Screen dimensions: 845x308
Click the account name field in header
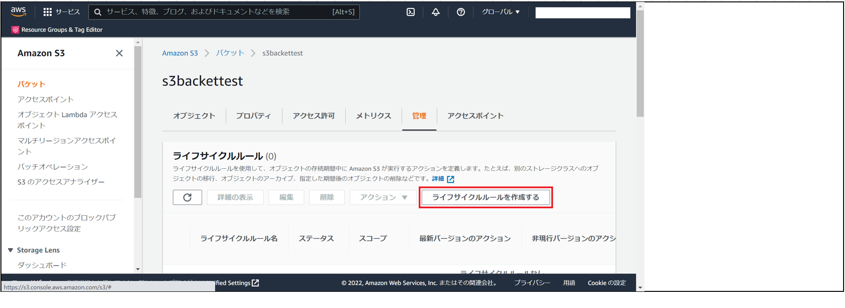(x=583, y=13)
